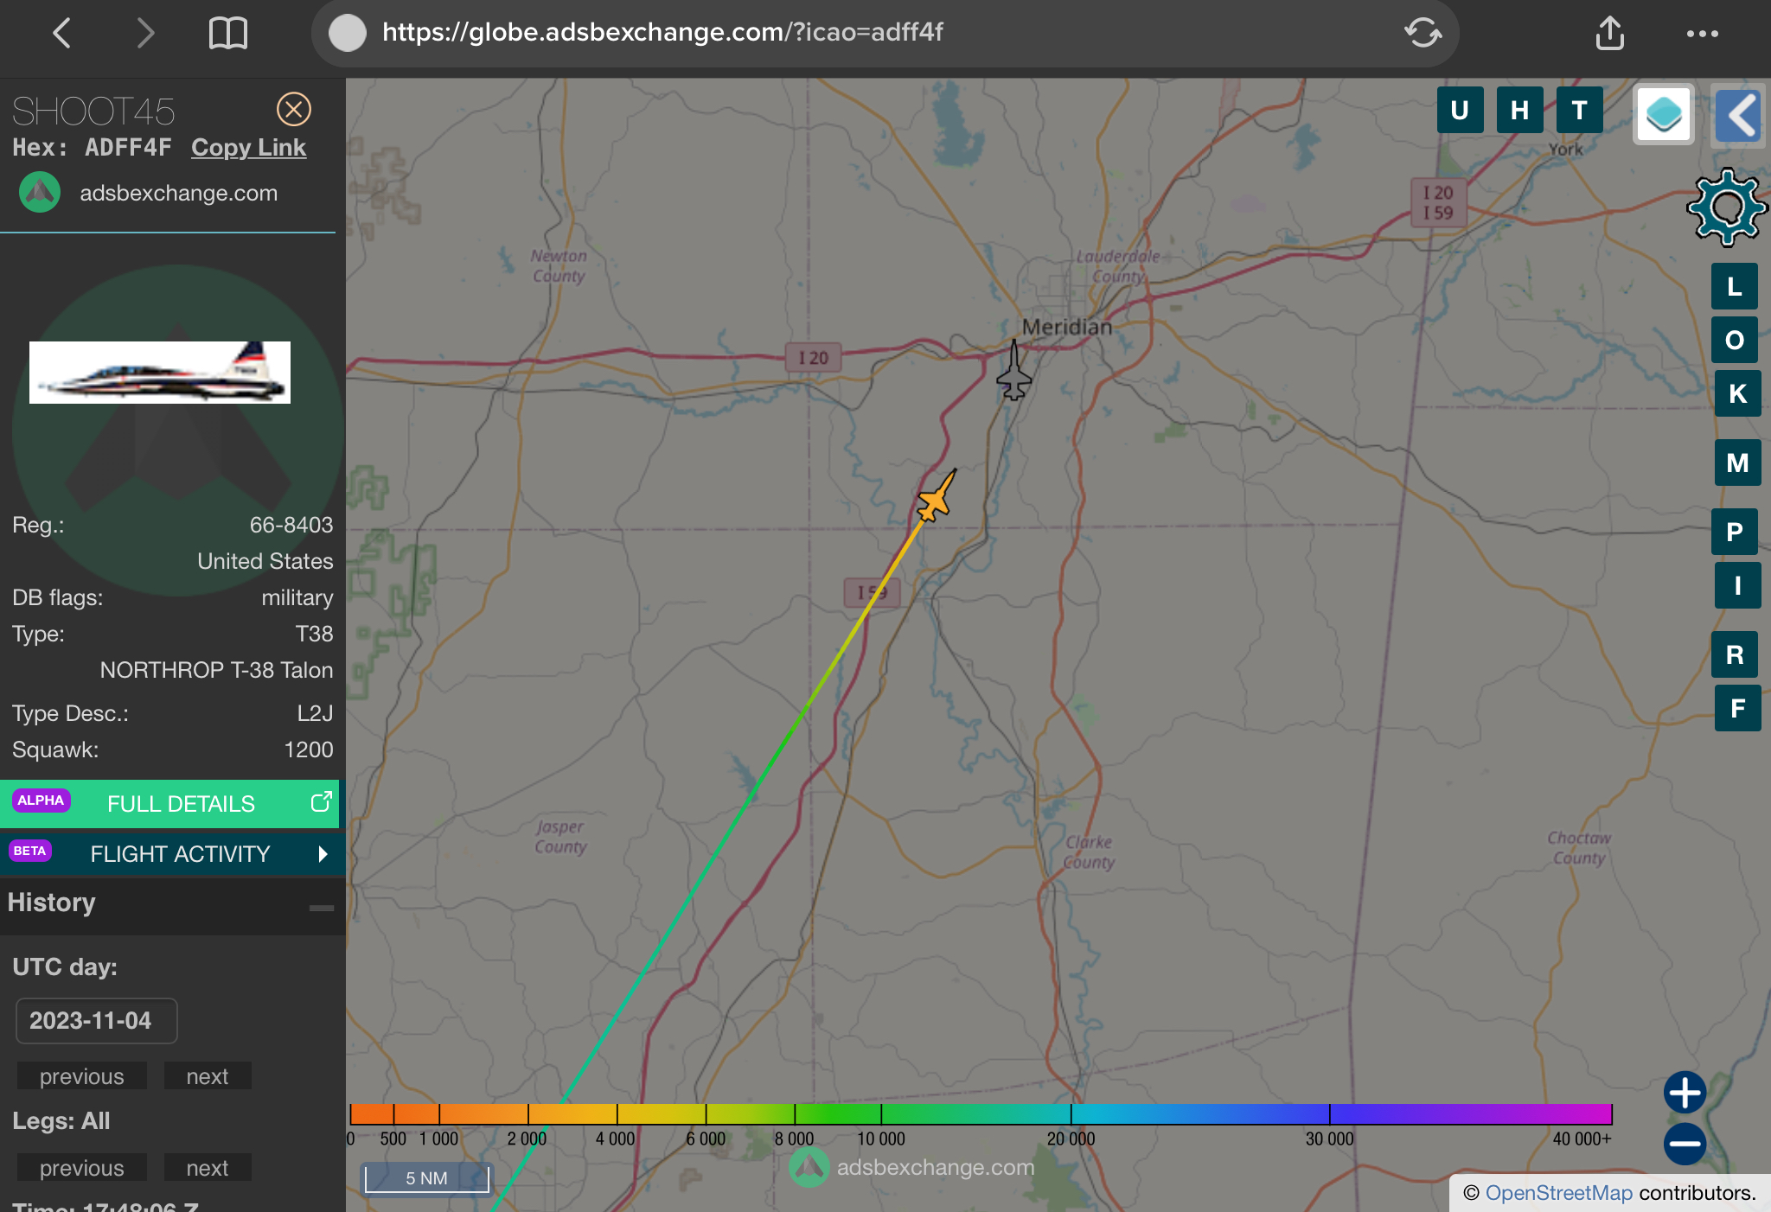Click the 66-8403 registration value
Screen dimensions: 1771x1212
click(291, 525)
